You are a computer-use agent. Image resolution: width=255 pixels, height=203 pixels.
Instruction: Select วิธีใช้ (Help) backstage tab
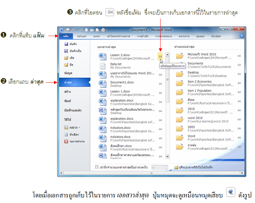click(x=68, y=120)
